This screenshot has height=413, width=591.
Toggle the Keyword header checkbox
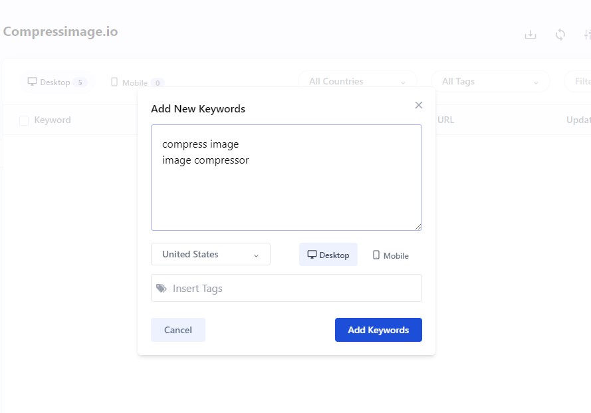point(24,120)
